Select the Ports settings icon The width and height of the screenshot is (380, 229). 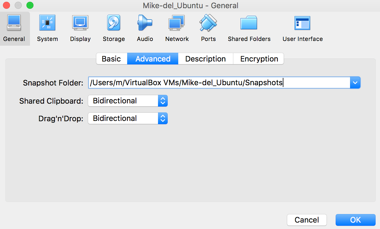pyautogui.click(x=208, y=28)
